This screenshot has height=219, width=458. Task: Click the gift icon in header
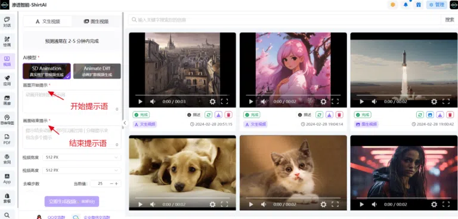tap(418, 5)
